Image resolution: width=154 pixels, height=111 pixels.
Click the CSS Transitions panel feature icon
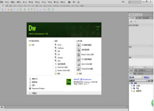pos(79,59)
